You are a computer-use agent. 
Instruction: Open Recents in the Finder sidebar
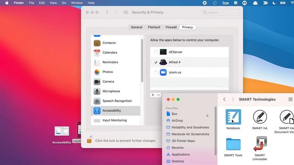tap(175, 148)
